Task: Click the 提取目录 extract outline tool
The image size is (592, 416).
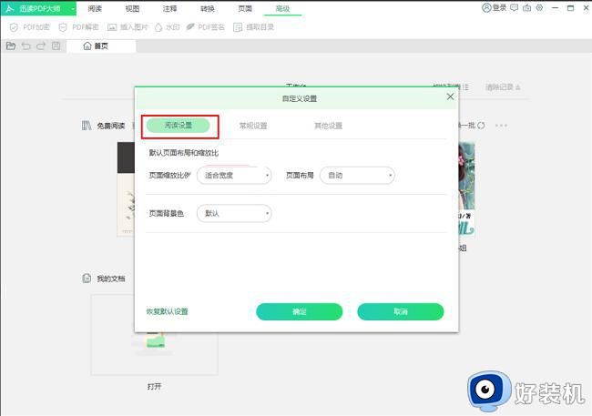Action: 253,27
